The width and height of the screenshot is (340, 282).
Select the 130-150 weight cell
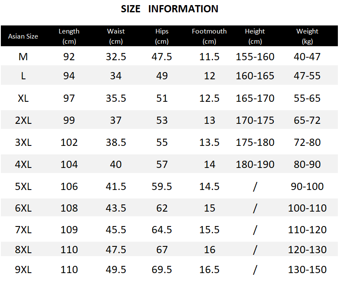tap(307, 269)
